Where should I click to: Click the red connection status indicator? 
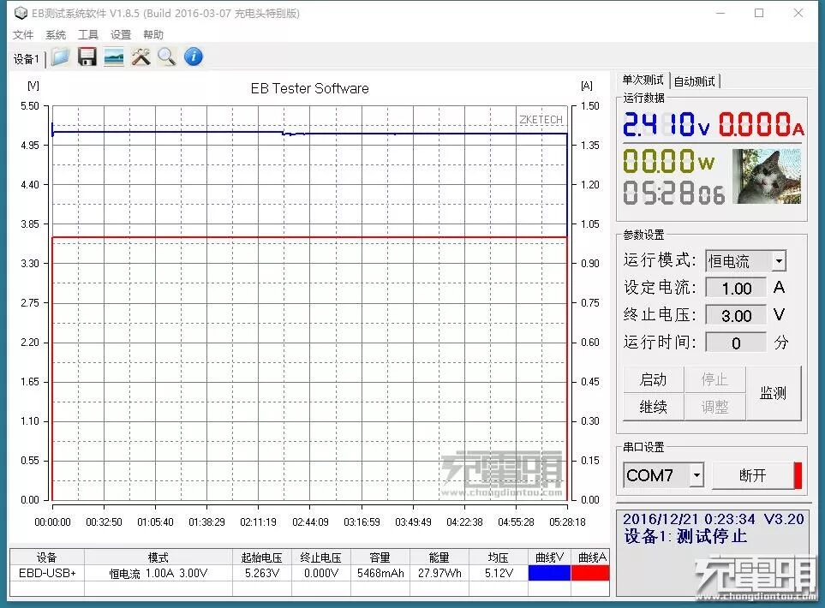[798, 475]
